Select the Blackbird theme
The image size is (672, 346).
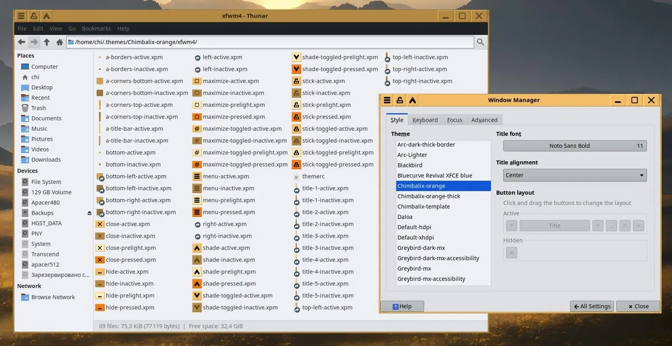[x=443, y=165]
